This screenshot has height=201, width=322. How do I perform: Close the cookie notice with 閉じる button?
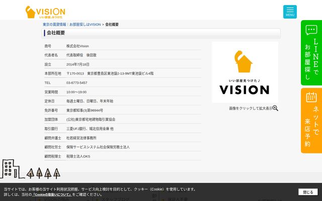308,192
